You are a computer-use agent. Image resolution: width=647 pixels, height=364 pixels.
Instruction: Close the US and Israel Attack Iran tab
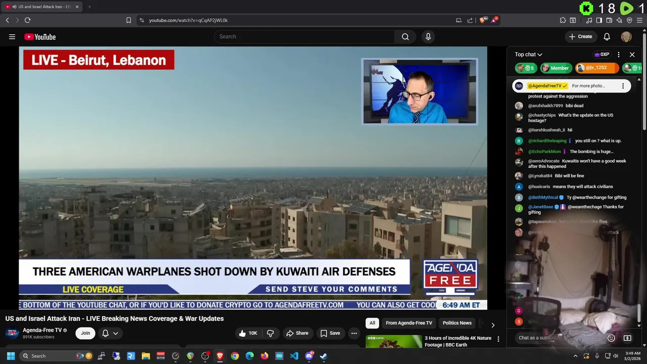pyautogui.click(x=77, y=7)
